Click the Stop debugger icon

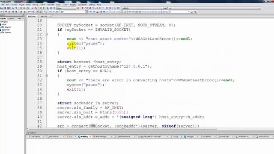pyautogui.click(x=110, y=8)
